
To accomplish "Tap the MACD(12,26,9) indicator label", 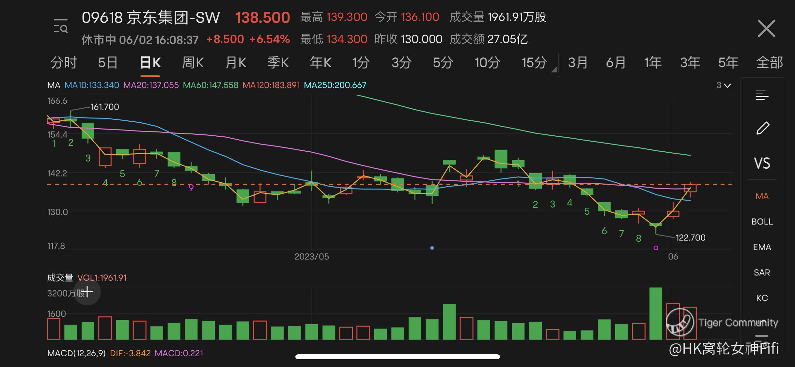I will click(x=76, y=353).
